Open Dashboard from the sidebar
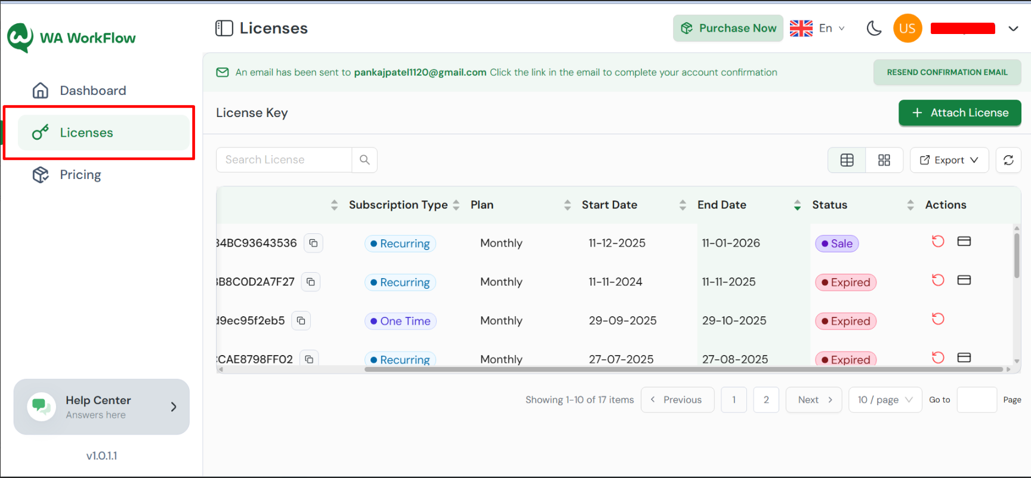The image size is (1031, 478). [92, 91]
